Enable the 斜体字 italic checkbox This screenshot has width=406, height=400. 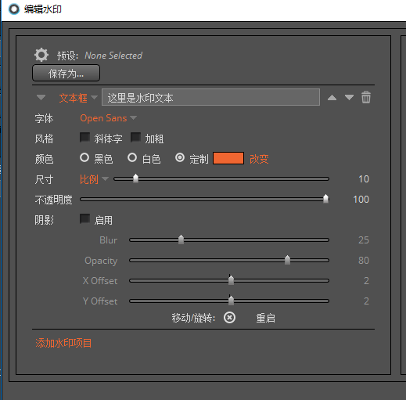tap(84, 138)
